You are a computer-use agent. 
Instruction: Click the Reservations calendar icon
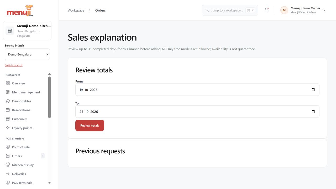coord(8,110)
